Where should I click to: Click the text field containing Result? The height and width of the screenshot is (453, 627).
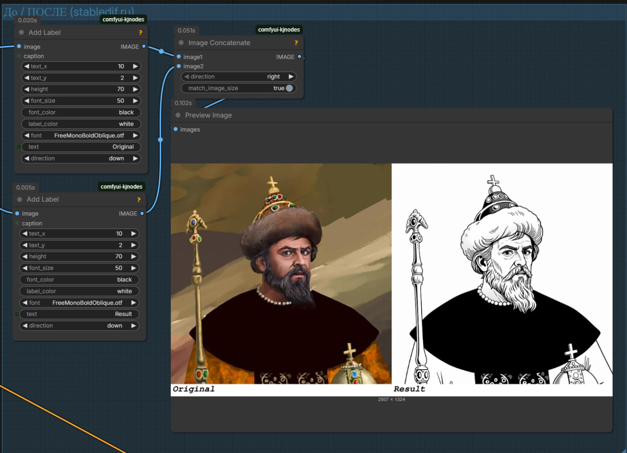tap(79, 314)
